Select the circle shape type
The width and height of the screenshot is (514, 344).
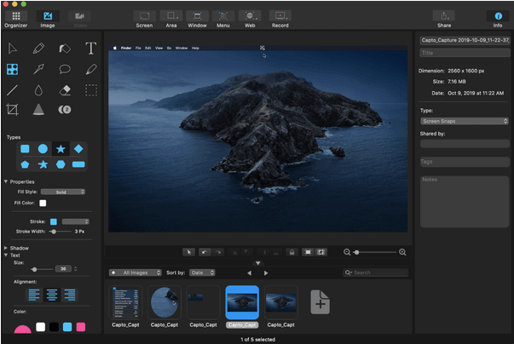click(43, 148)
